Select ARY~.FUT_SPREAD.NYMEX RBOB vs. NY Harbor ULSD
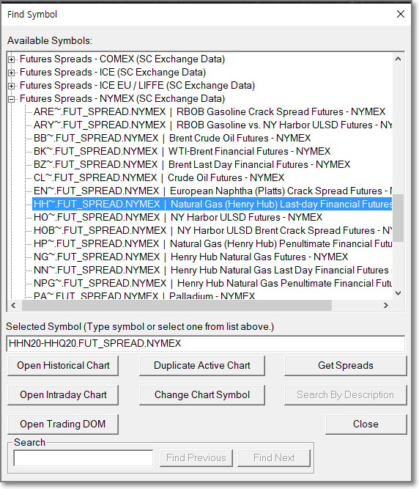Image resolution: width=419 pixels, height=489 pixels. [212, 125]
